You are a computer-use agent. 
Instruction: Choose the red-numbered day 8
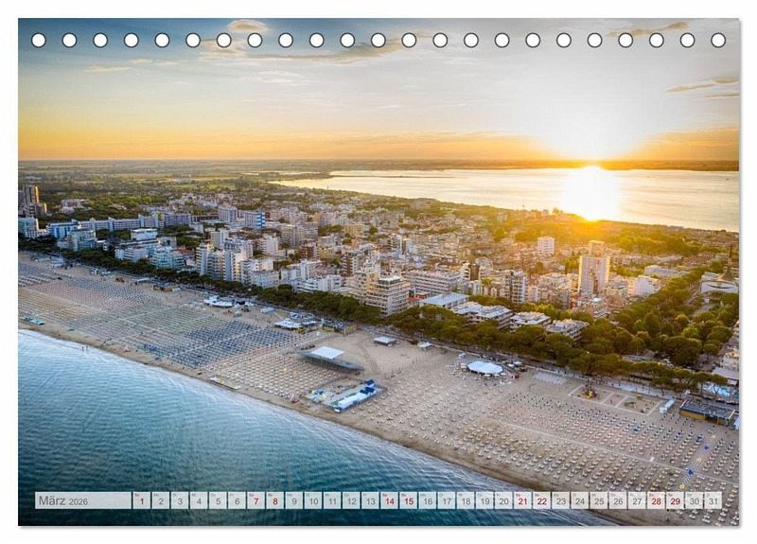tap(274, 500)
